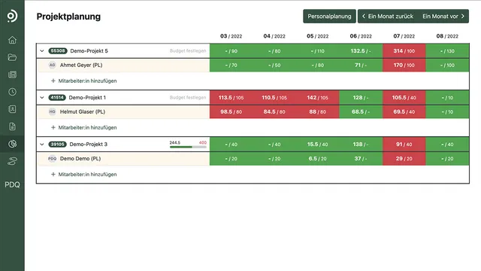
Task: Click green cell 138 / -
Action: point(361,145)
